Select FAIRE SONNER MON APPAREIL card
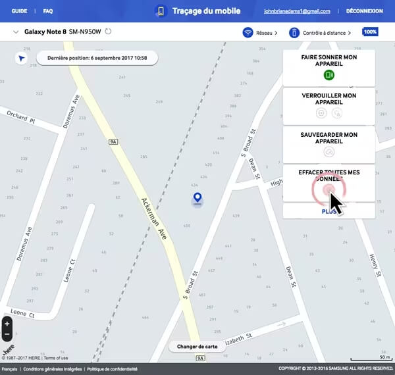395x375 pixels. 329,68
